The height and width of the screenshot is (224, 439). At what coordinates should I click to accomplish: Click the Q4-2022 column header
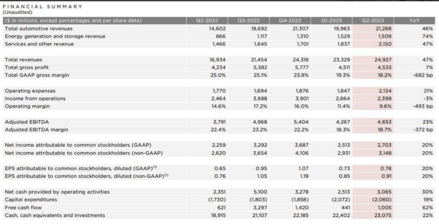290,21
